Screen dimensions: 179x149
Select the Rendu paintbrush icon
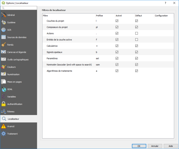[x=4, y=45]
